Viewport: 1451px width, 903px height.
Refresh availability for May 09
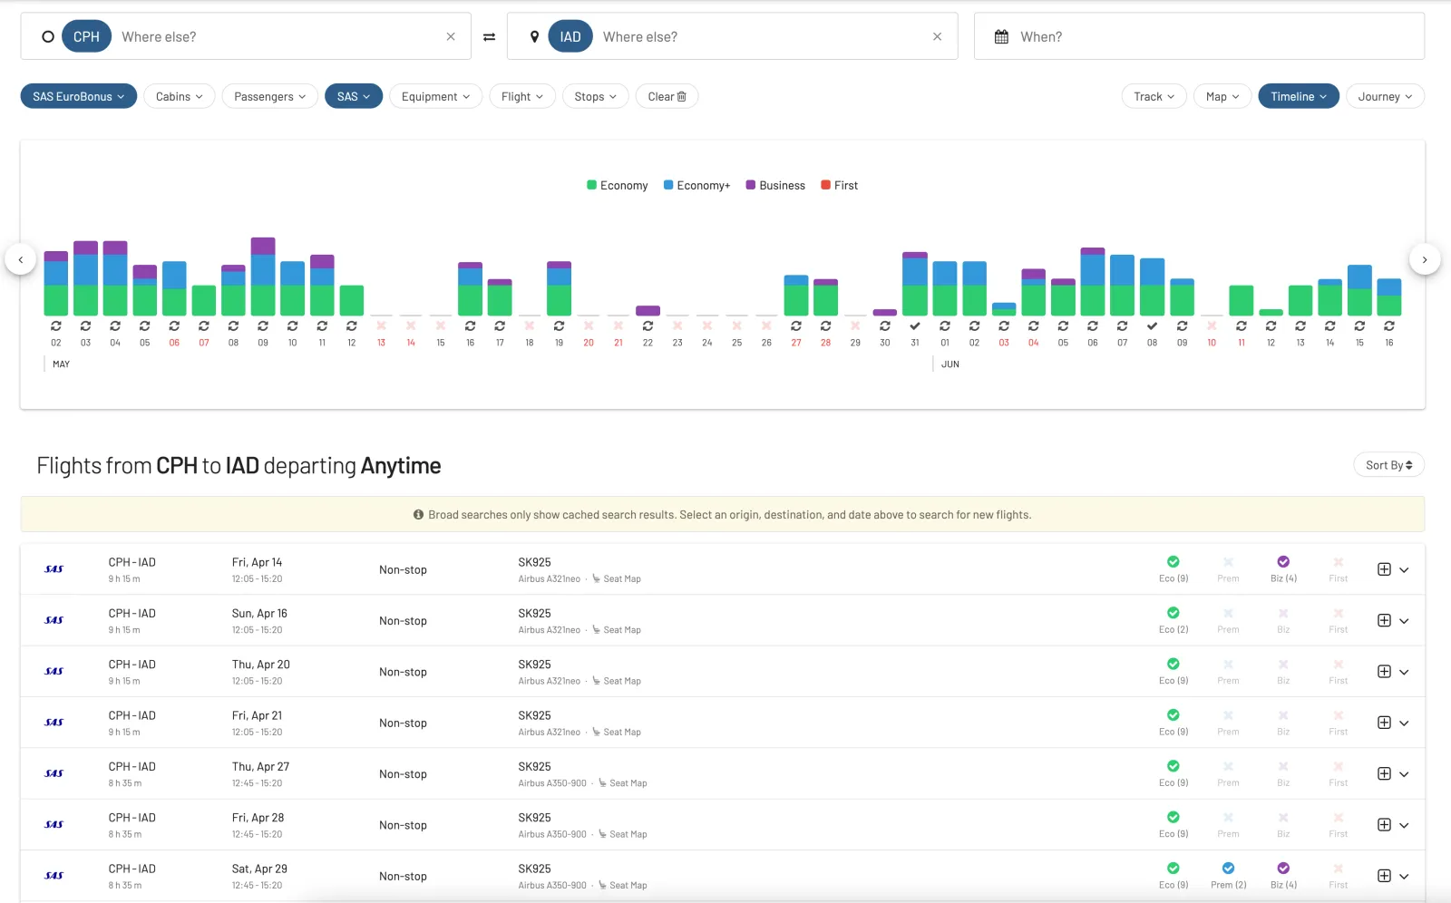pyautogui.click(x=263, y=325)
